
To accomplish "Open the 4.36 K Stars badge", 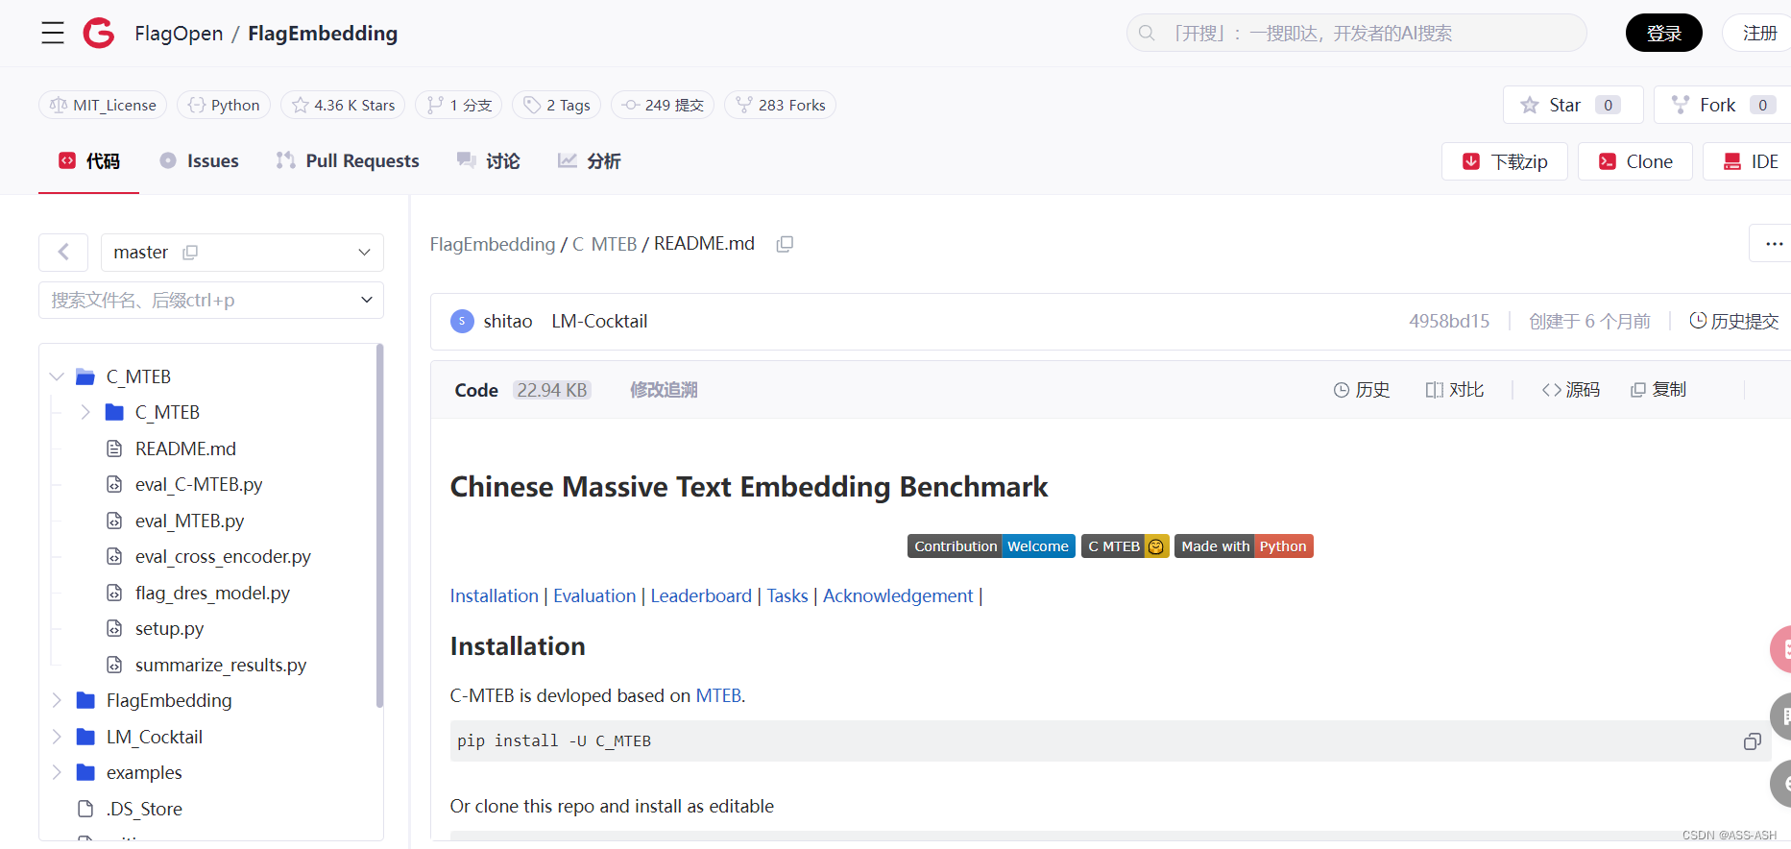I will pyautogui.click(x=343, y=106).
